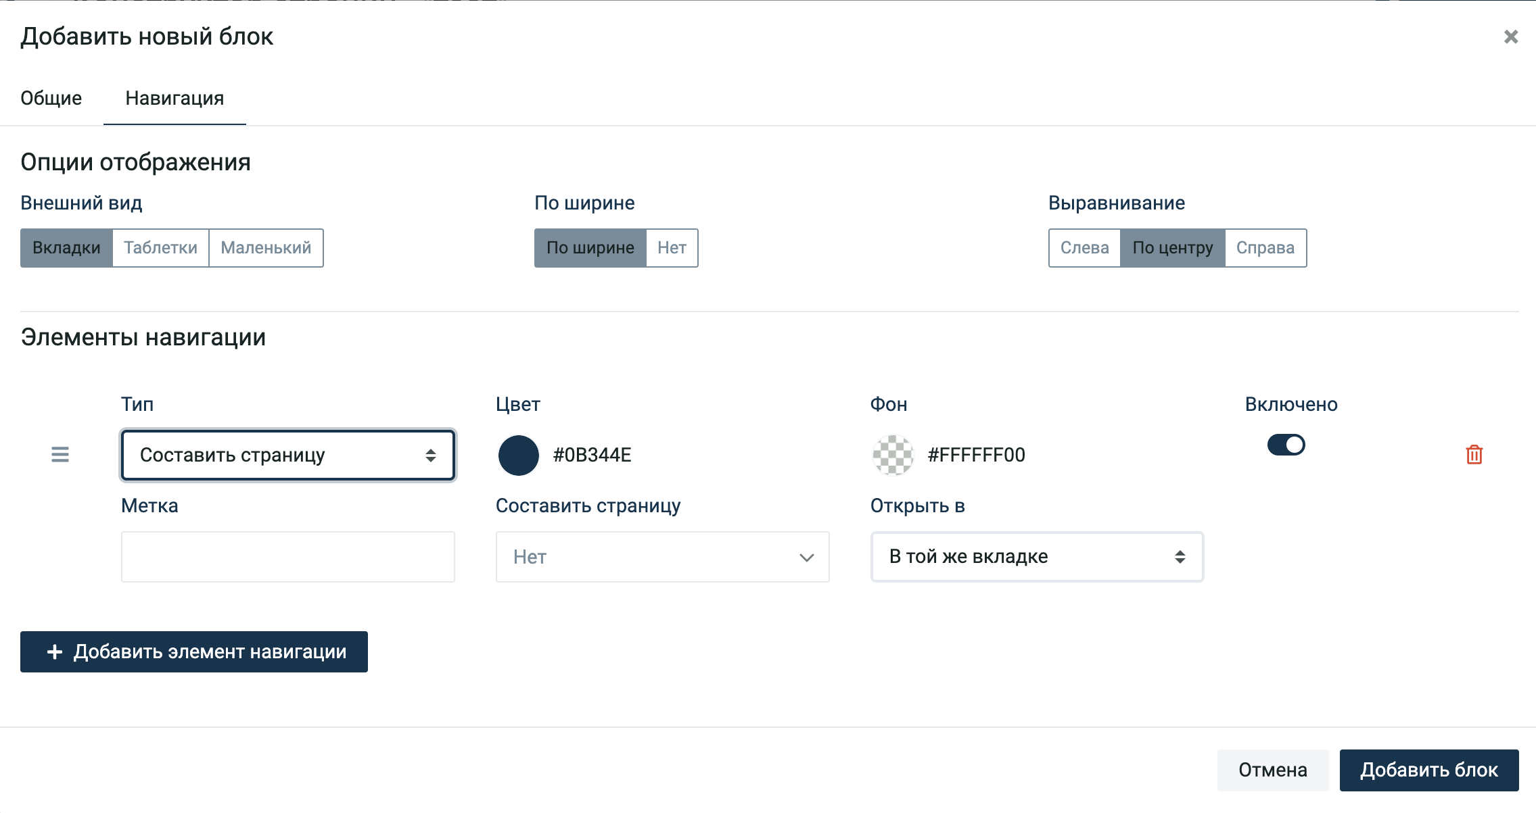Toggle the Включено switch off
This screenshot has width=1536, height=813.
1286,445
